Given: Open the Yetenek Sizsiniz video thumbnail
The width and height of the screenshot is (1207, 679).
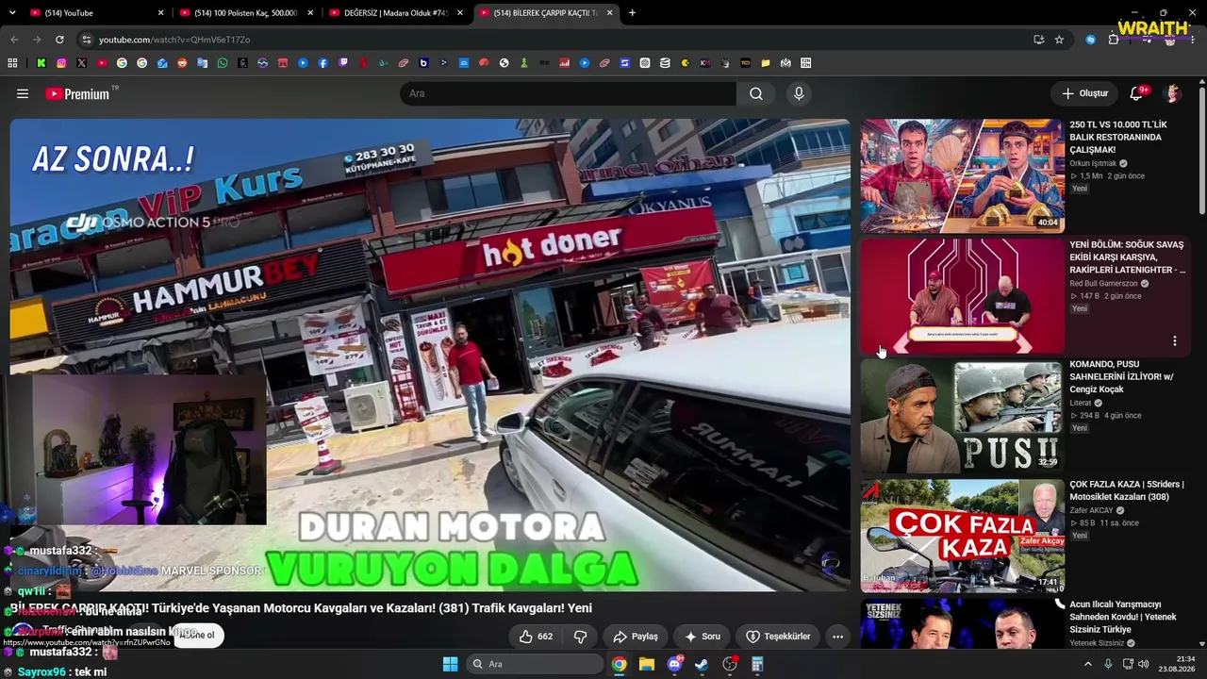Looking at the screenshot, I should point(962,623).
